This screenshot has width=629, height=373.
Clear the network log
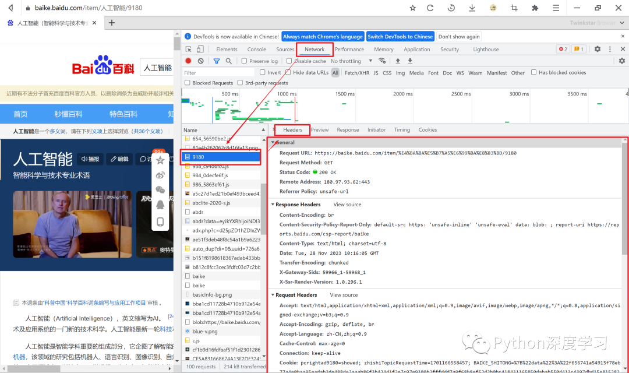tap(200, 61)
